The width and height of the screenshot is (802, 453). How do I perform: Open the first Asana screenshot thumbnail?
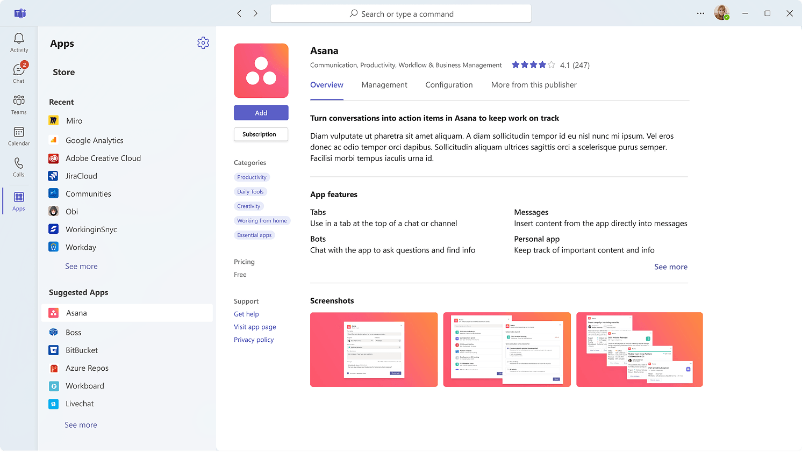[374, 349]
